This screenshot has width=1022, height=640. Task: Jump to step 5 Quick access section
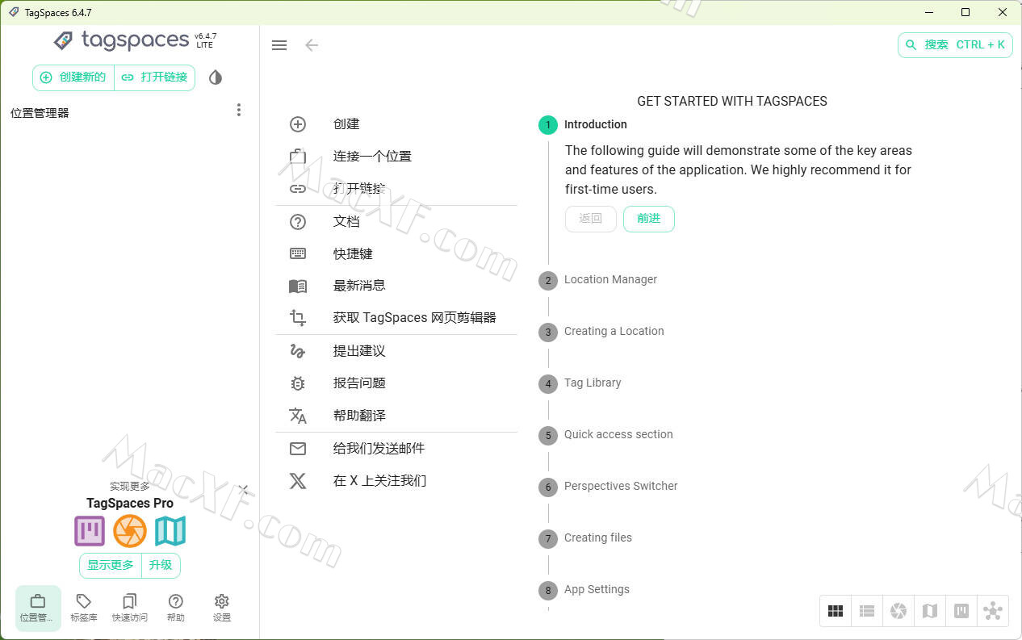606,435
